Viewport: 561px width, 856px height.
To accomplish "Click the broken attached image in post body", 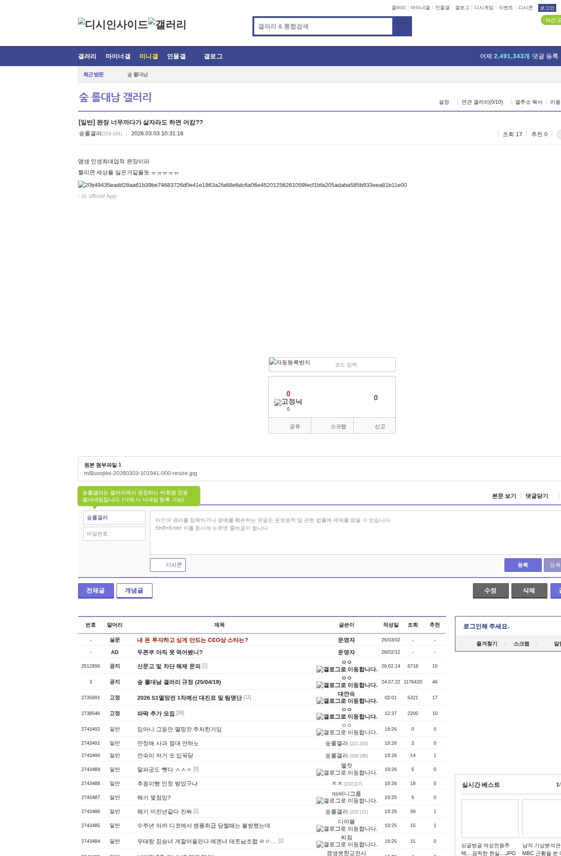I will 242,185.
